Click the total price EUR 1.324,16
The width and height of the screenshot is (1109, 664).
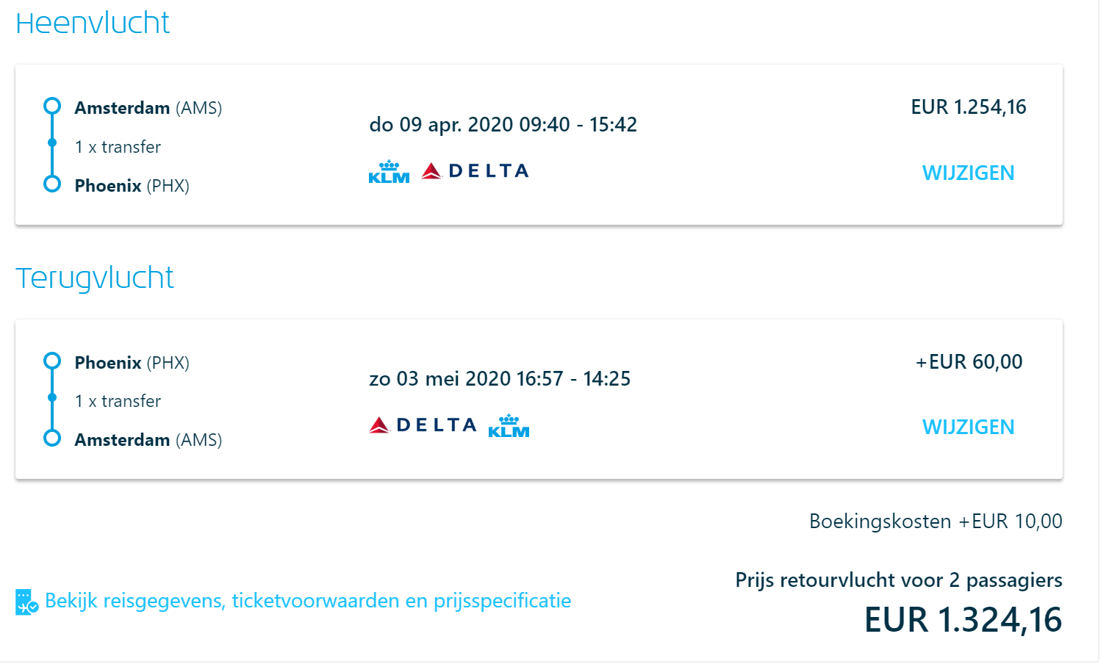pos(963,620)
